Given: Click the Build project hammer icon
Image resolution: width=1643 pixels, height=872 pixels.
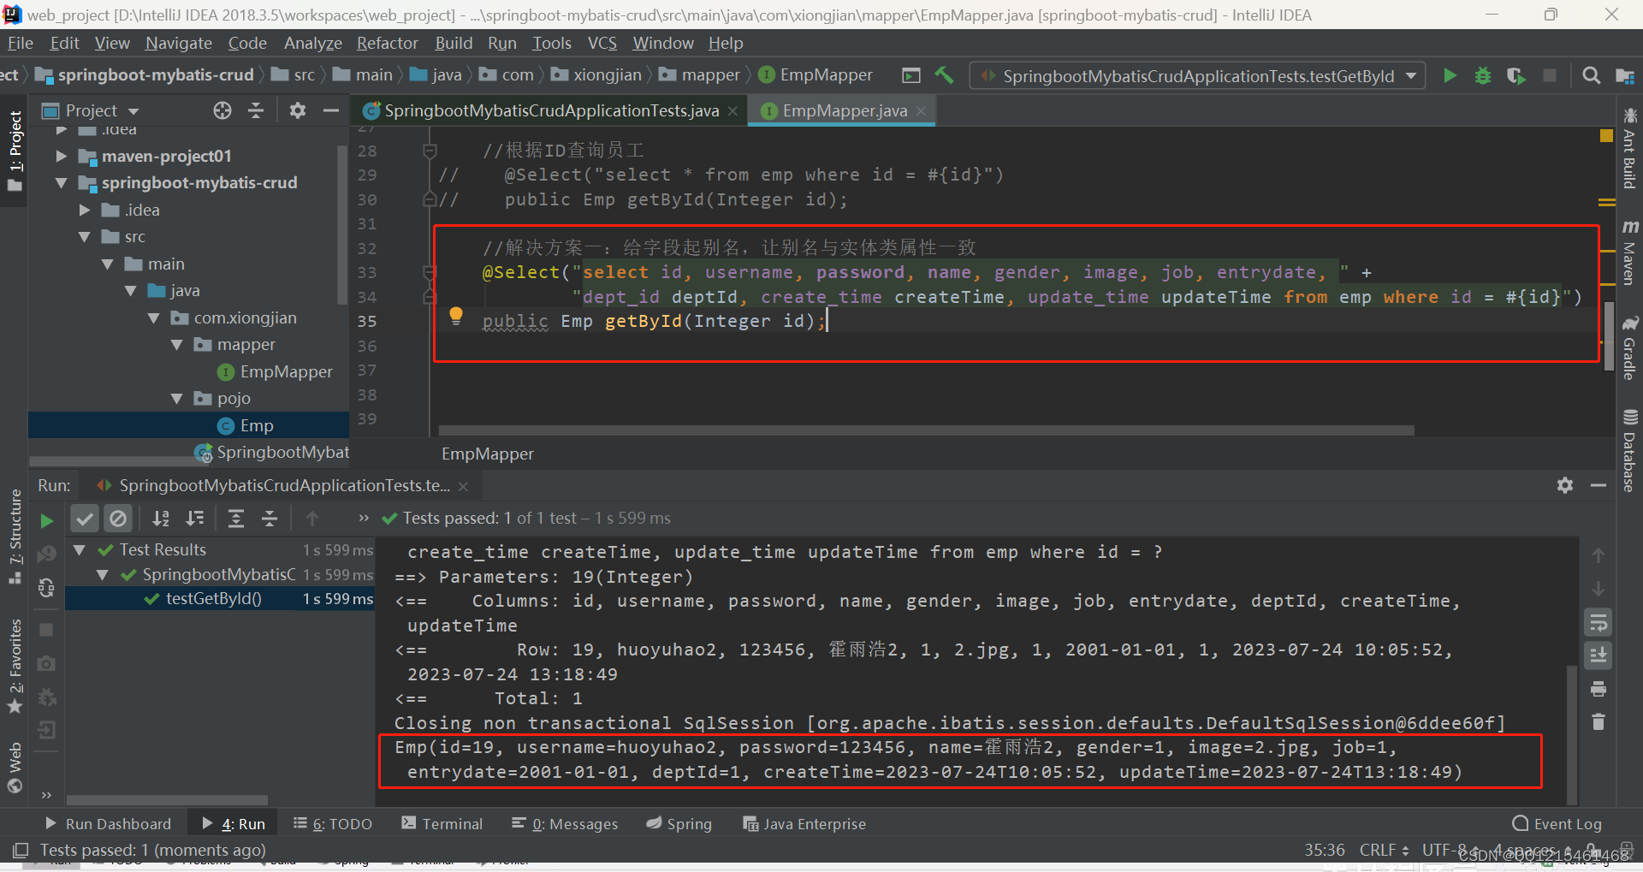Looking at the screenshot, I should (945, 75).
